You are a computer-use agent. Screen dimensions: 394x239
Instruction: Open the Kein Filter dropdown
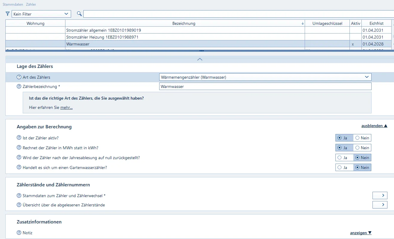click(41, 14)
